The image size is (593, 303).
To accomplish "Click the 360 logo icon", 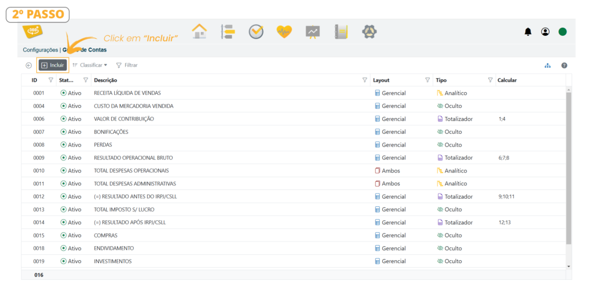I will point(33,31).
